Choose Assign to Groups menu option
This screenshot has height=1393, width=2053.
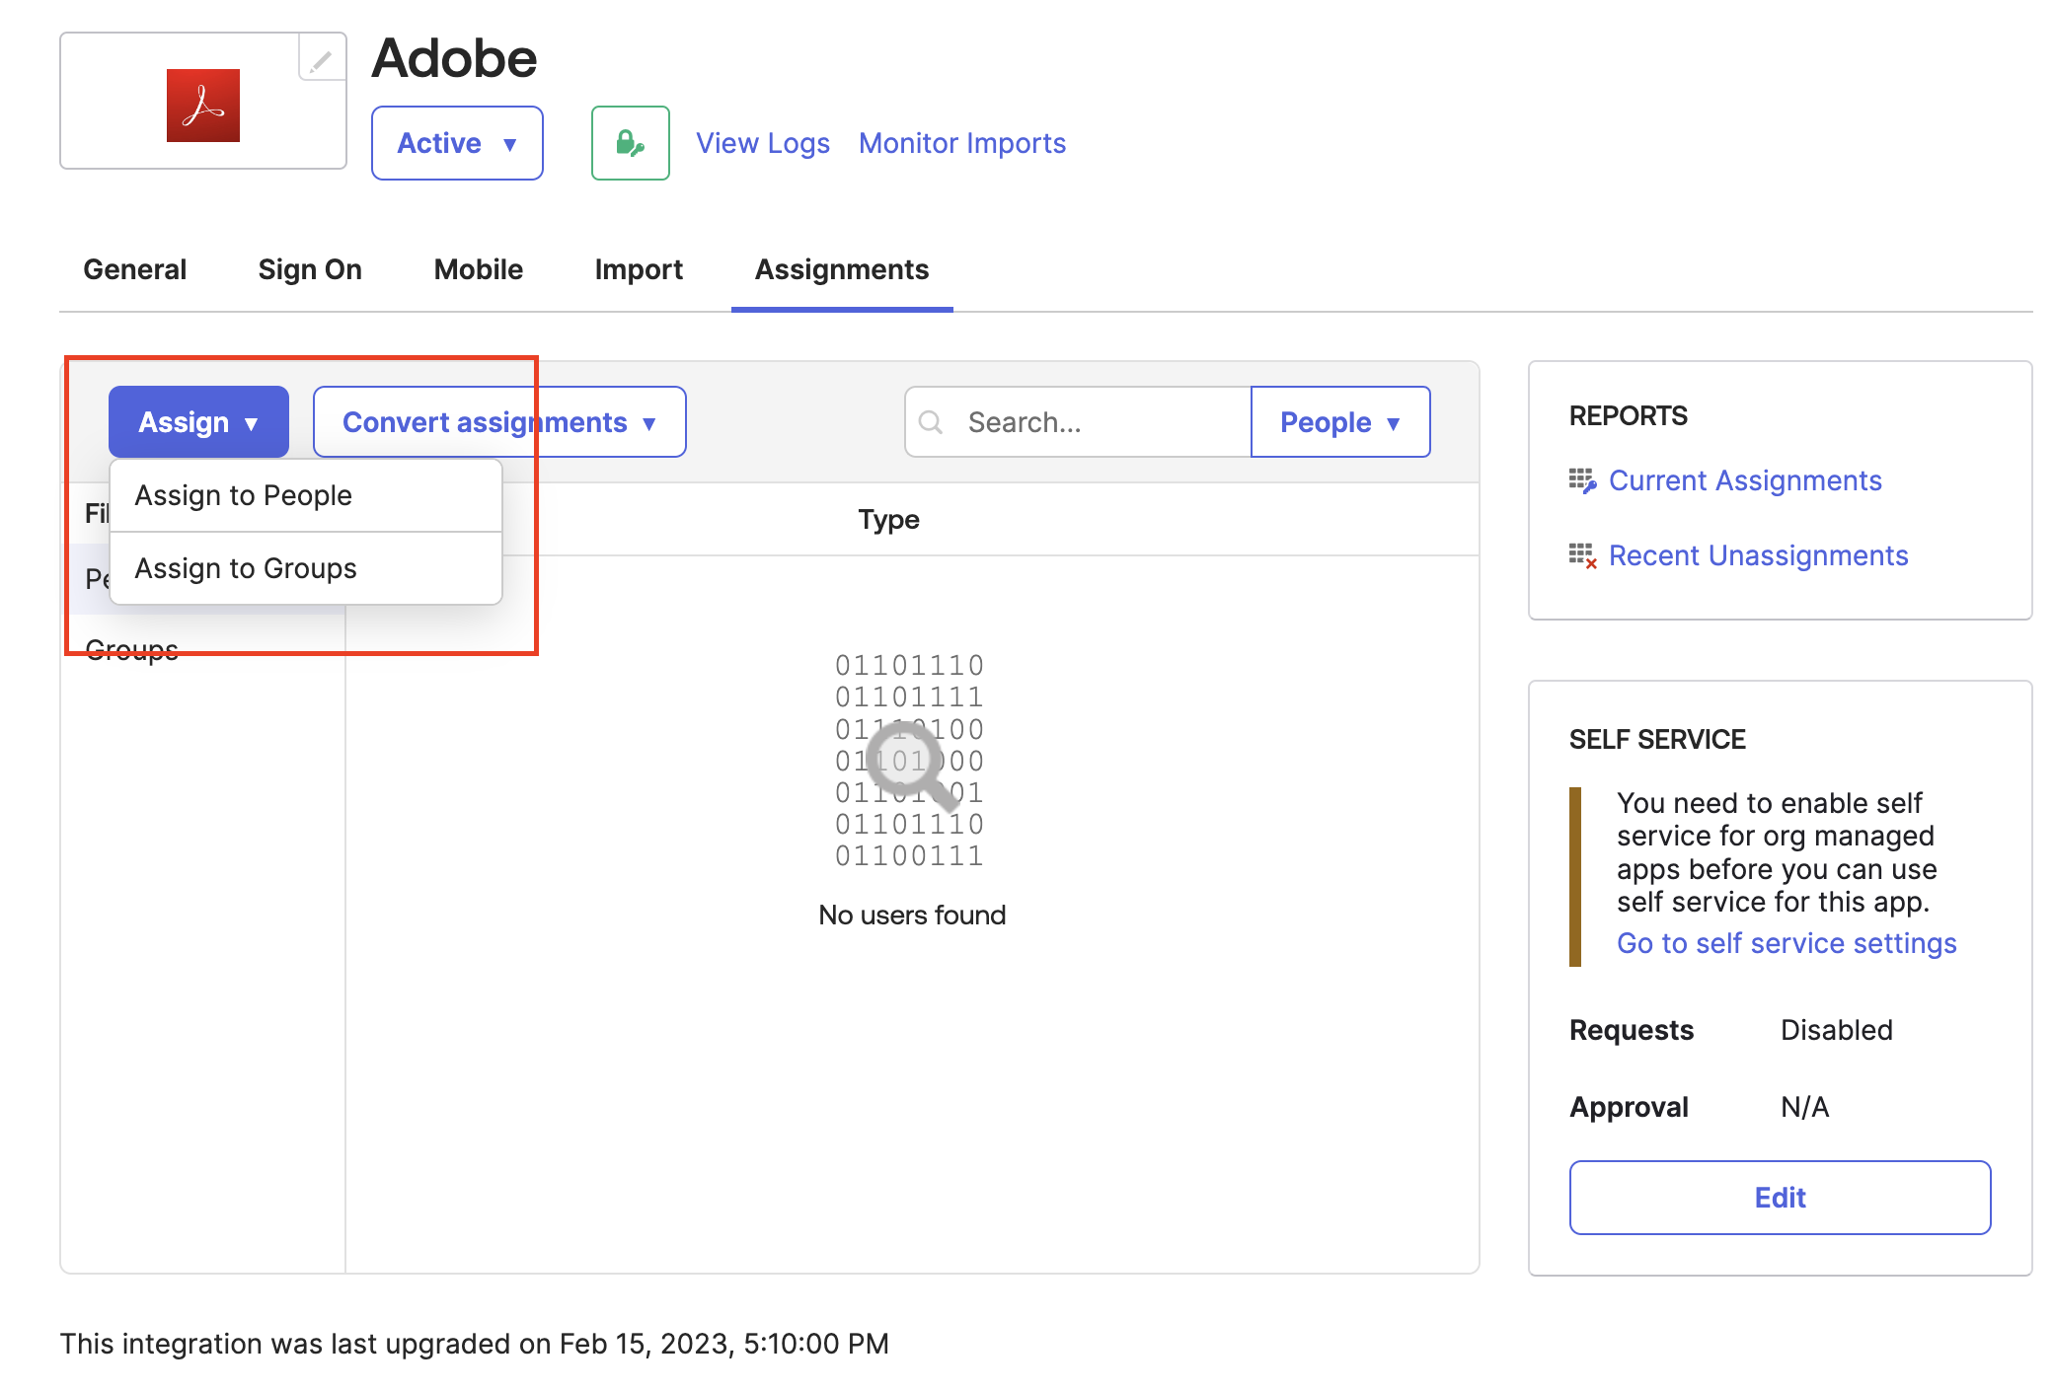click(306, 568)
